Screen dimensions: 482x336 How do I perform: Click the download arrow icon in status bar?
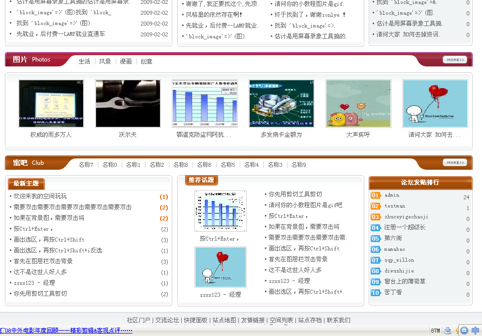tap(448, 331)
